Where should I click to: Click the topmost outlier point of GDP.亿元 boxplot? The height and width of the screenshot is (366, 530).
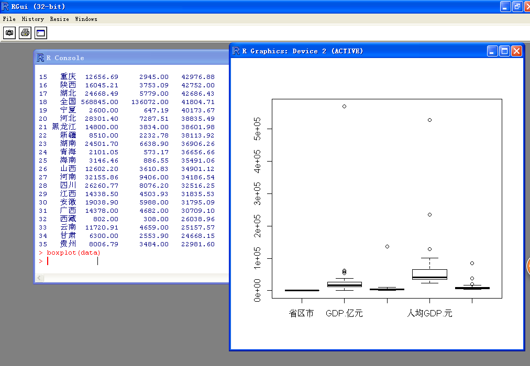344,106
